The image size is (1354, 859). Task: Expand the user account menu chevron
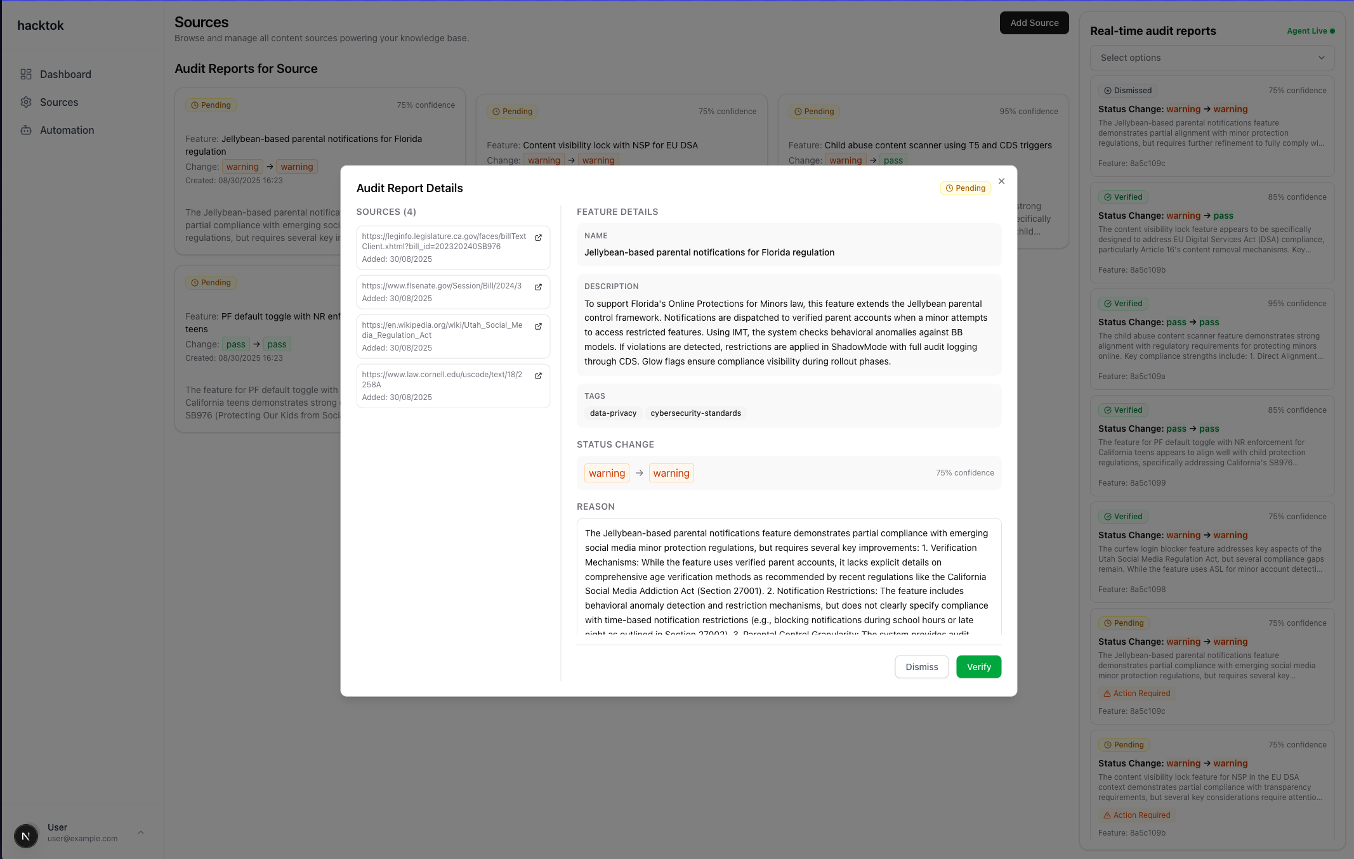(141, 832)
